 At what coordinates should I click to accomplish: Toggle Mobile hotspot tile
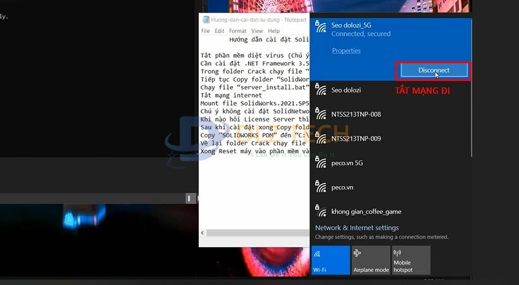[x=411, y=260]
